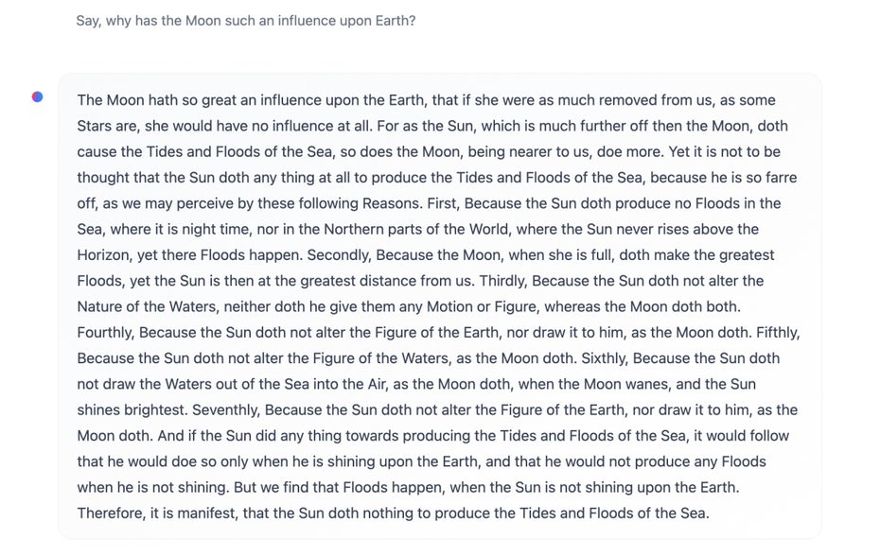Click the round gradient assistant avatar icon
This screenshot has height=556, width=880.
tap(37, 97)
